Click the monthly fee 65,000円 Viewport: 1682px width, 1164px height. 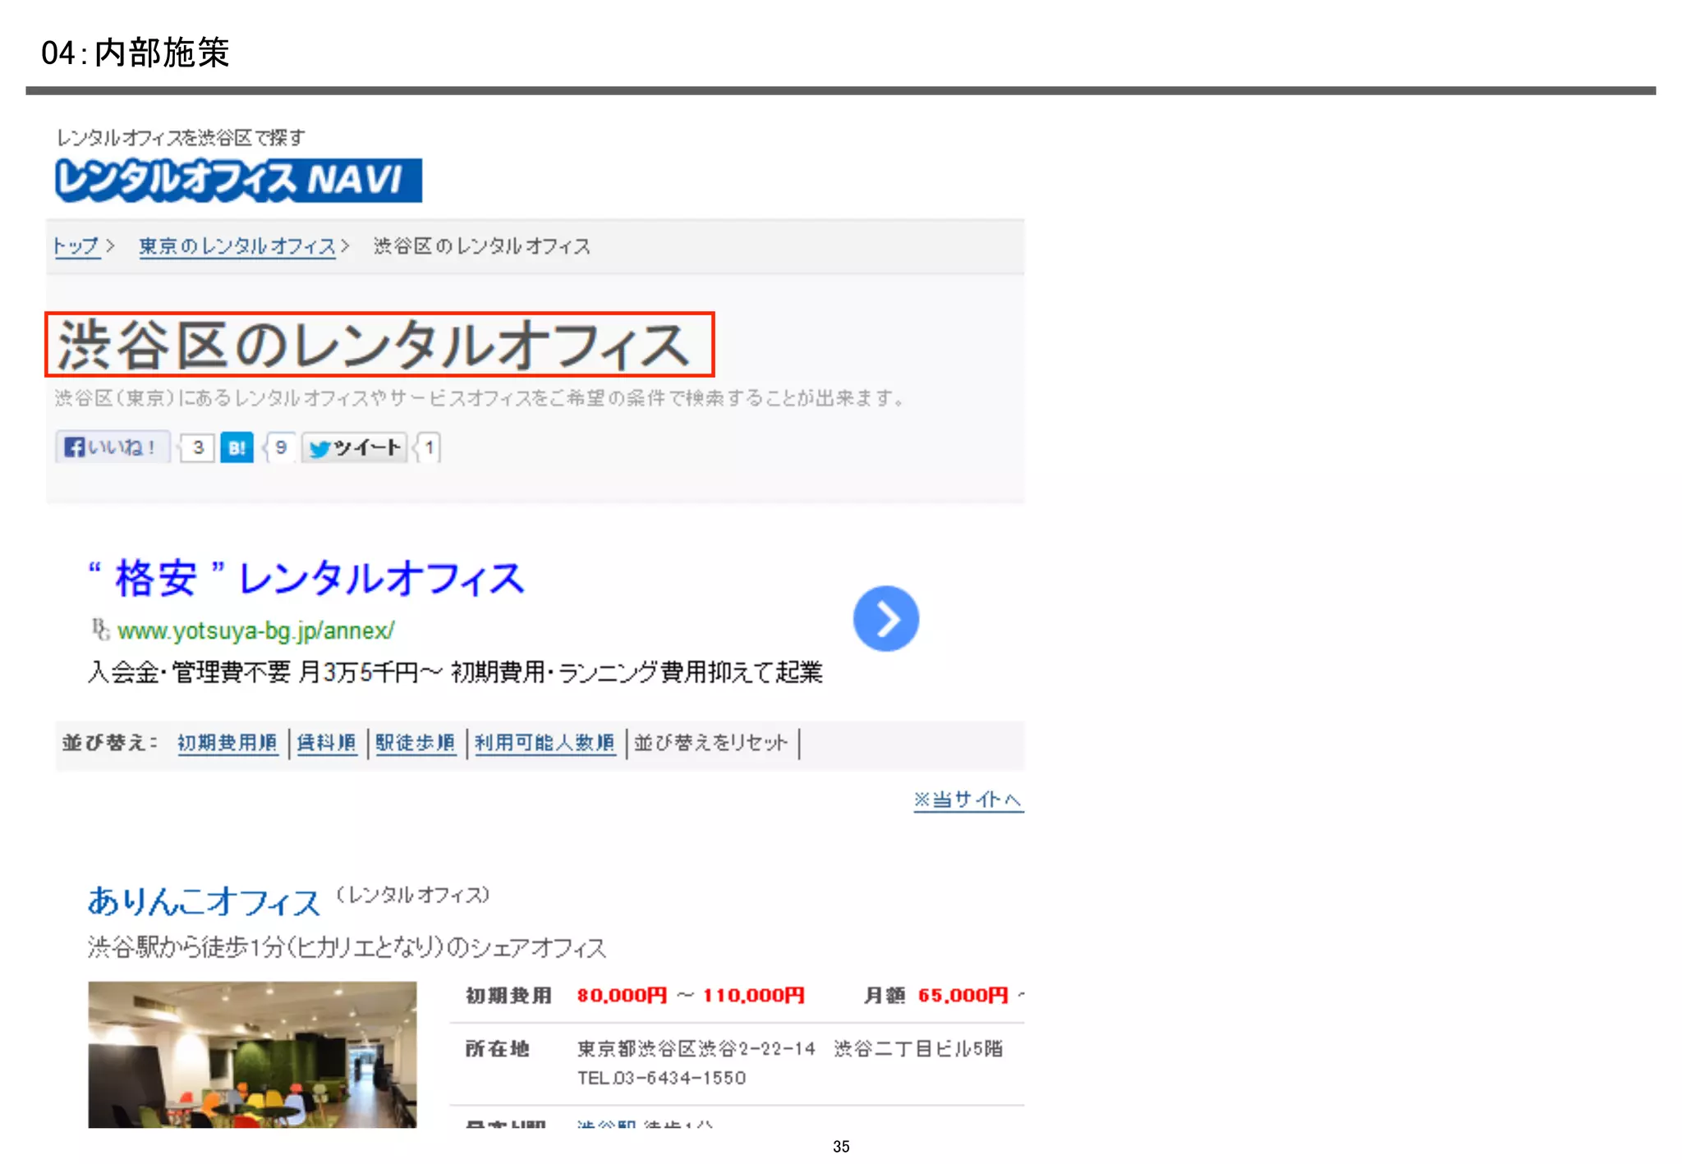point(963,996)
